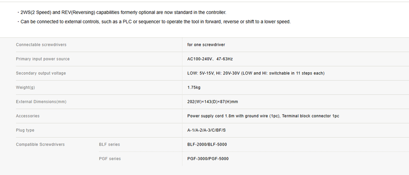Click the Secondary output voltage label
Screen dimensions: 409x175
coord(41,73)
